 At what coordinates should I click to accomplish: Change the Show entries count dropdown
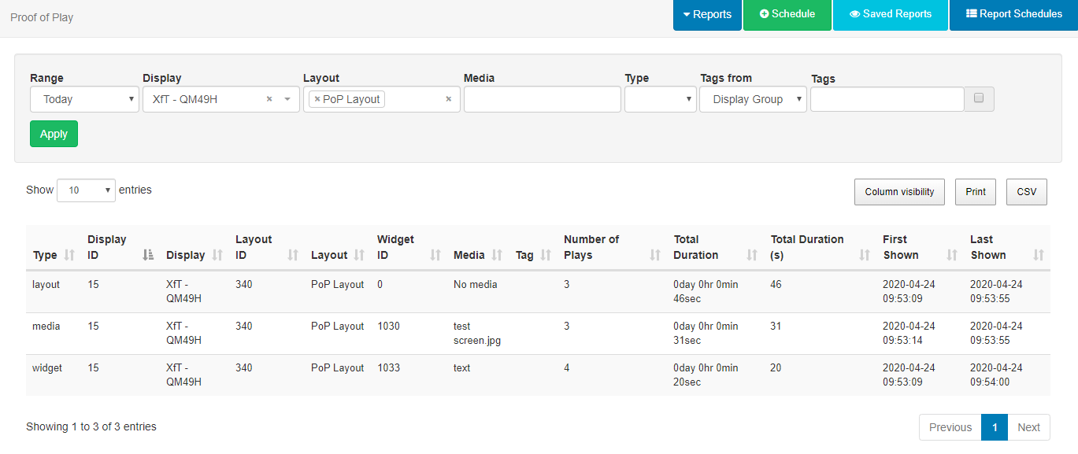(x=86, y=190)
